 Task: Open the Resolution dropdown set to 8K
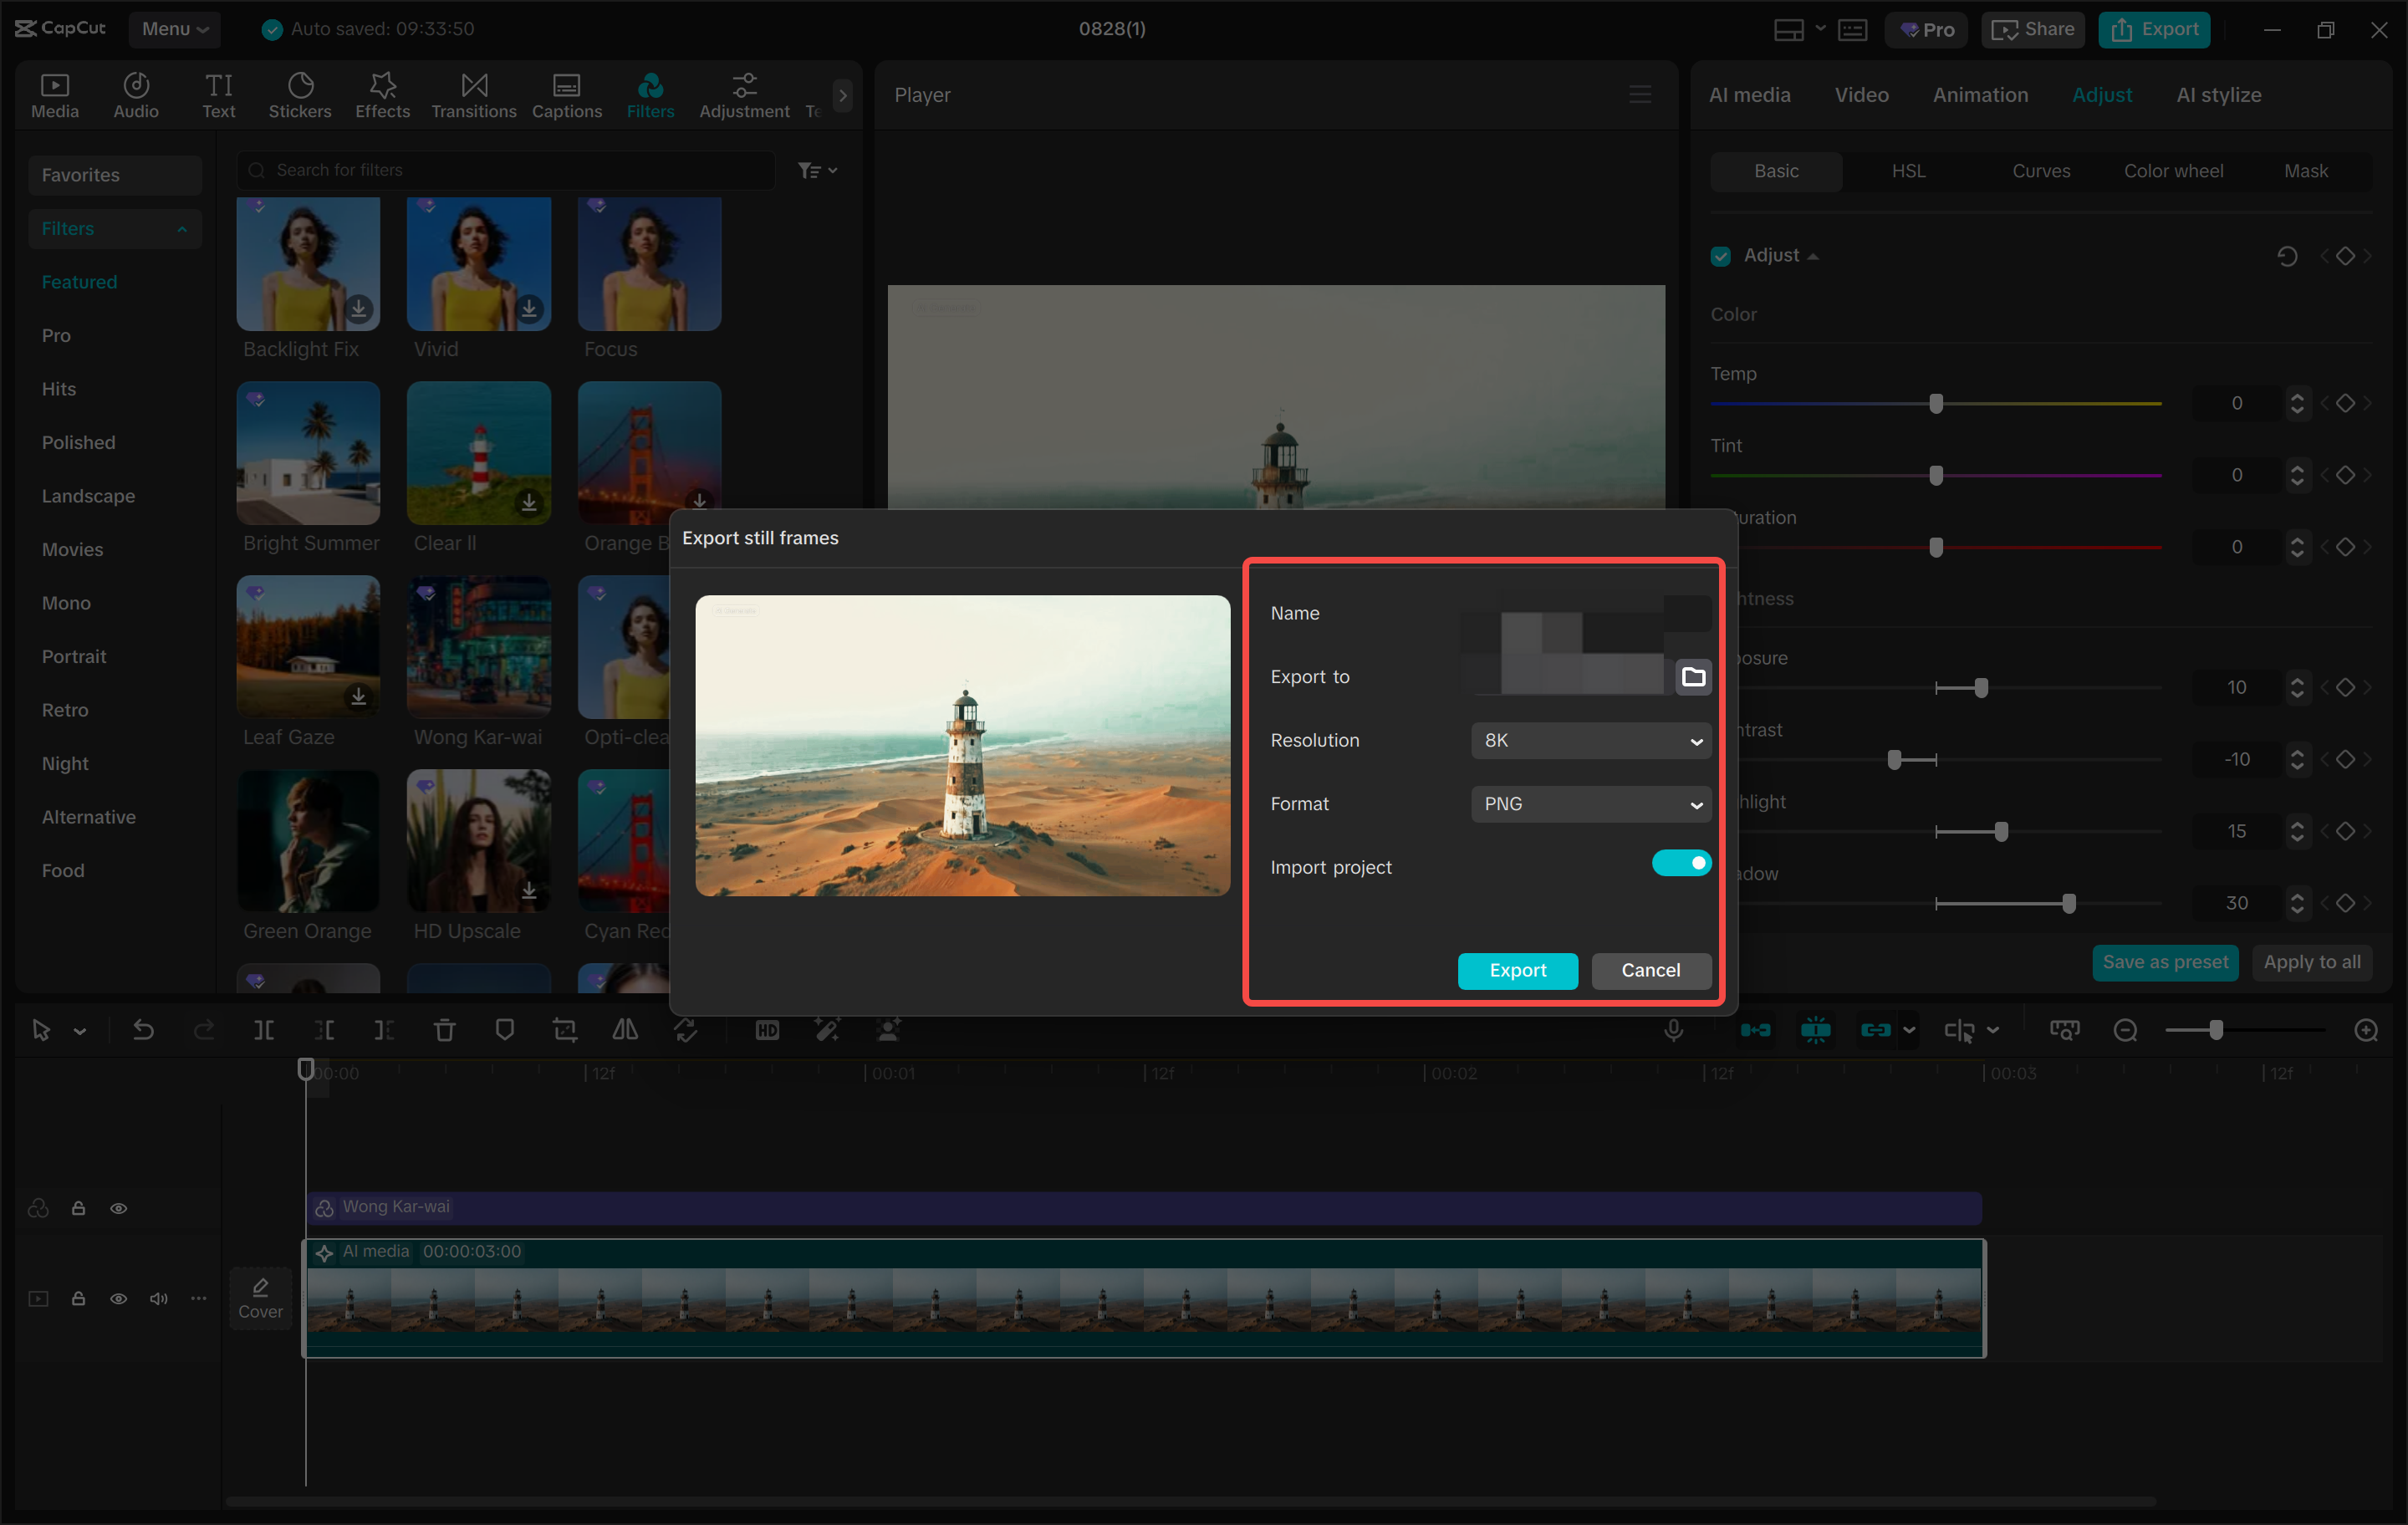(x=1590, y=740)
